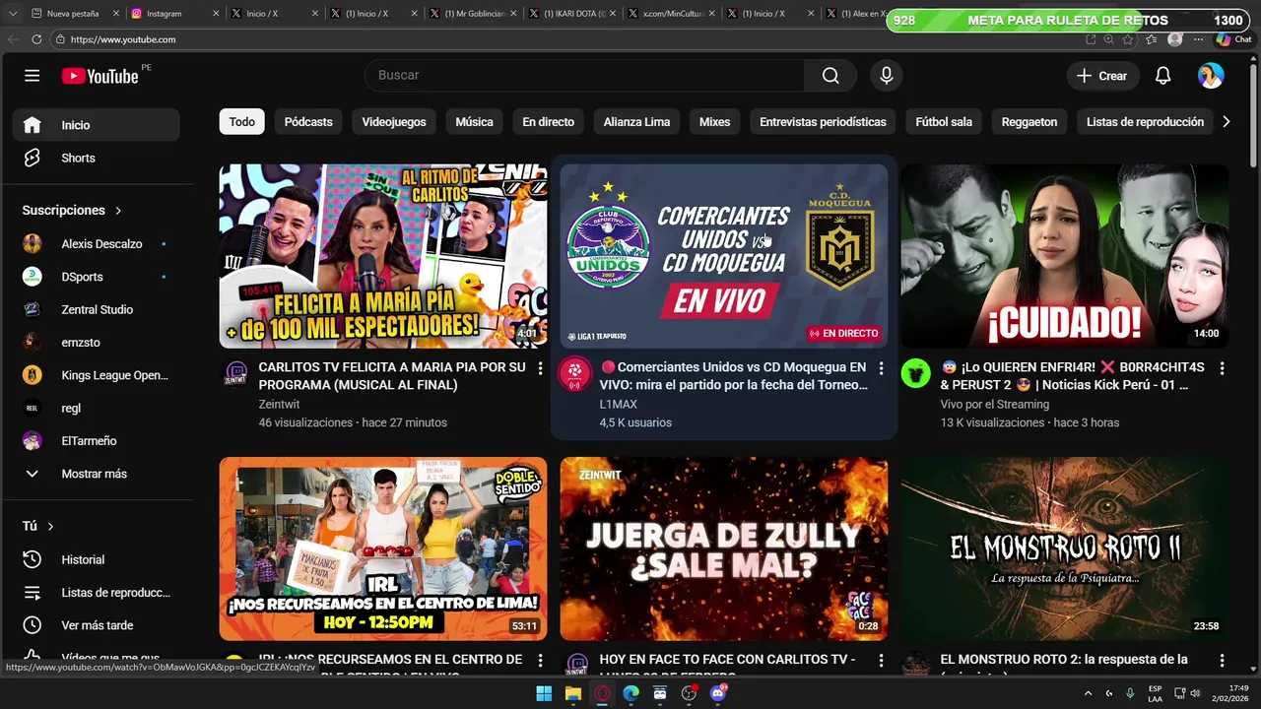Select the Alianza Lima filter chip
This screenshot has height=709, width=1261.
[636, 122]
